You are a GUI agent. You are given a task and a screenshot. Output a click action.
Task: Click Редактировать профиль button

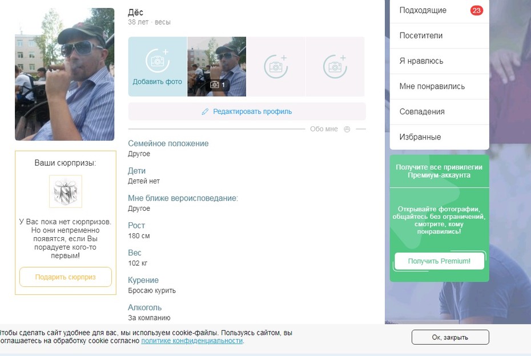click(x=247, y=111)
